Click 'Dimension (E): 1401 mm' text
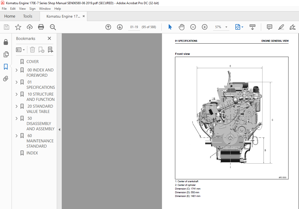 click(x=188, y=196)
